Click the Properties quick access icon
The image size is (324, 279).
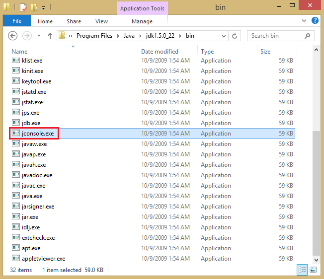click(x=23, y=7)
